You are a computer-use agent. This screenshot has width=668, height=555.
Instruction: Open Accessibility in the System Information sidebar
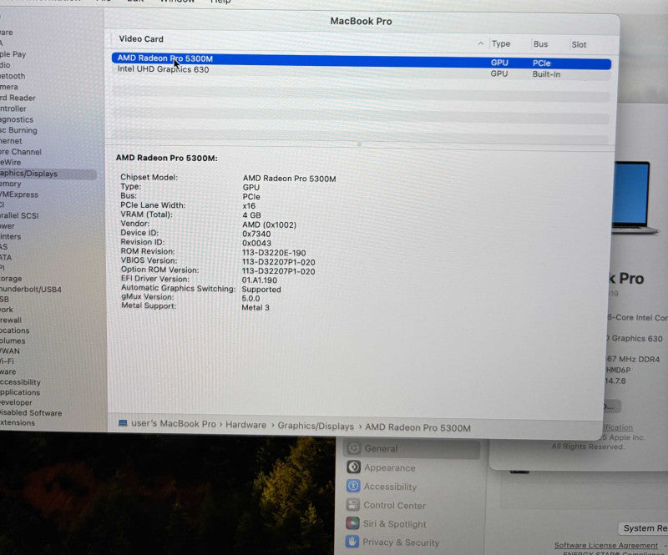coord(20,382)
